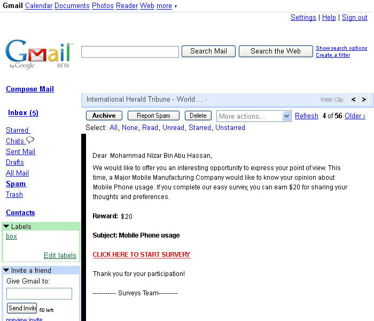Open Documents from the top navigation
374x321 pixels.
(x=72, y=5)
